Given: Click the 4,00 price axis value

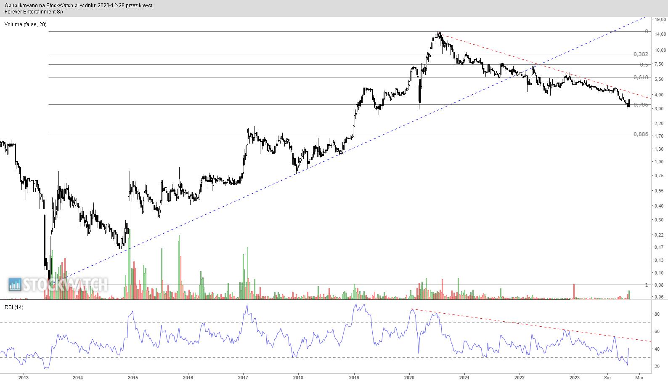Looking at the screenshot, I should click(659, 95).
